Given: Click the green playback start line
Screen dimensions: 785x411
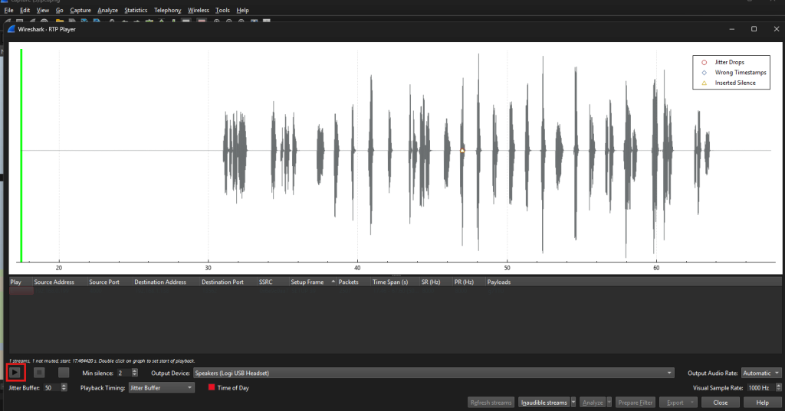Looking at the screenshot, I should 21,155.
